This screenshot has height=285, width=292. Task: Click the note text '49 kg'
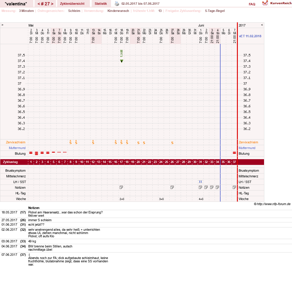point(32,241)
